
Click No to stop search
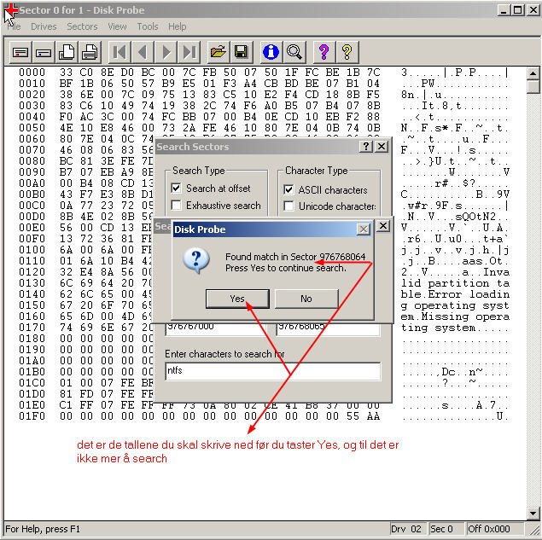click(x=306, y=299)
